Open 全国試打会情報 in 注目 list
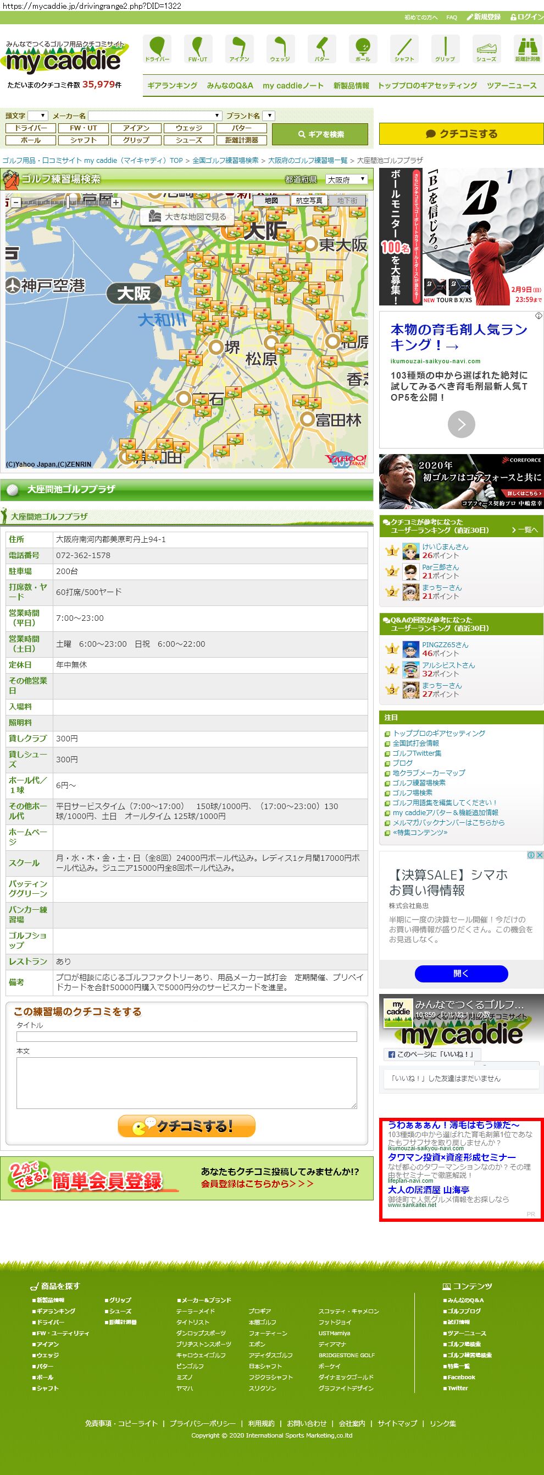Image resolution: width=544 pixels, height=1475 pixels. tap(415, 743)
